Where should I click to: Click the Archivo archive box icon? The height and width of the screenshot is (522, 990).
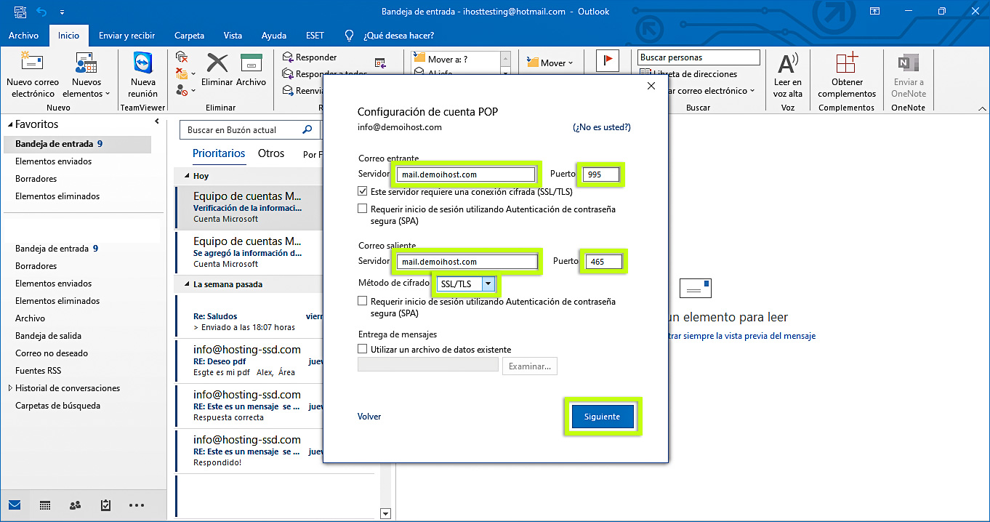pyautogui.click(x=251, y=63)
